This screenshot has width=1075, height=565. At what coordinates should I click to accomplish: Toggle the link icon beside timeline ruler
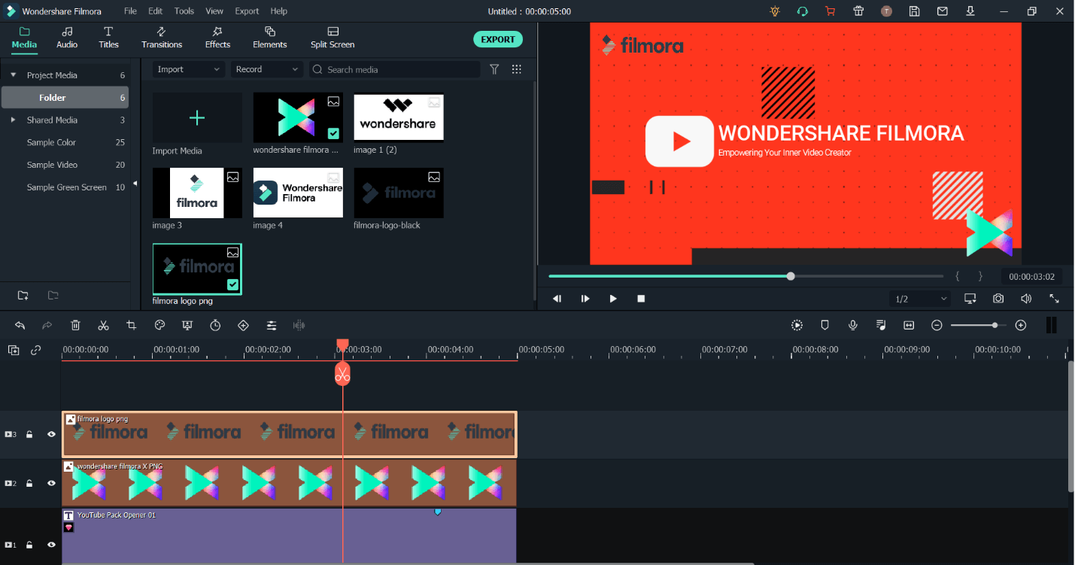35,350
